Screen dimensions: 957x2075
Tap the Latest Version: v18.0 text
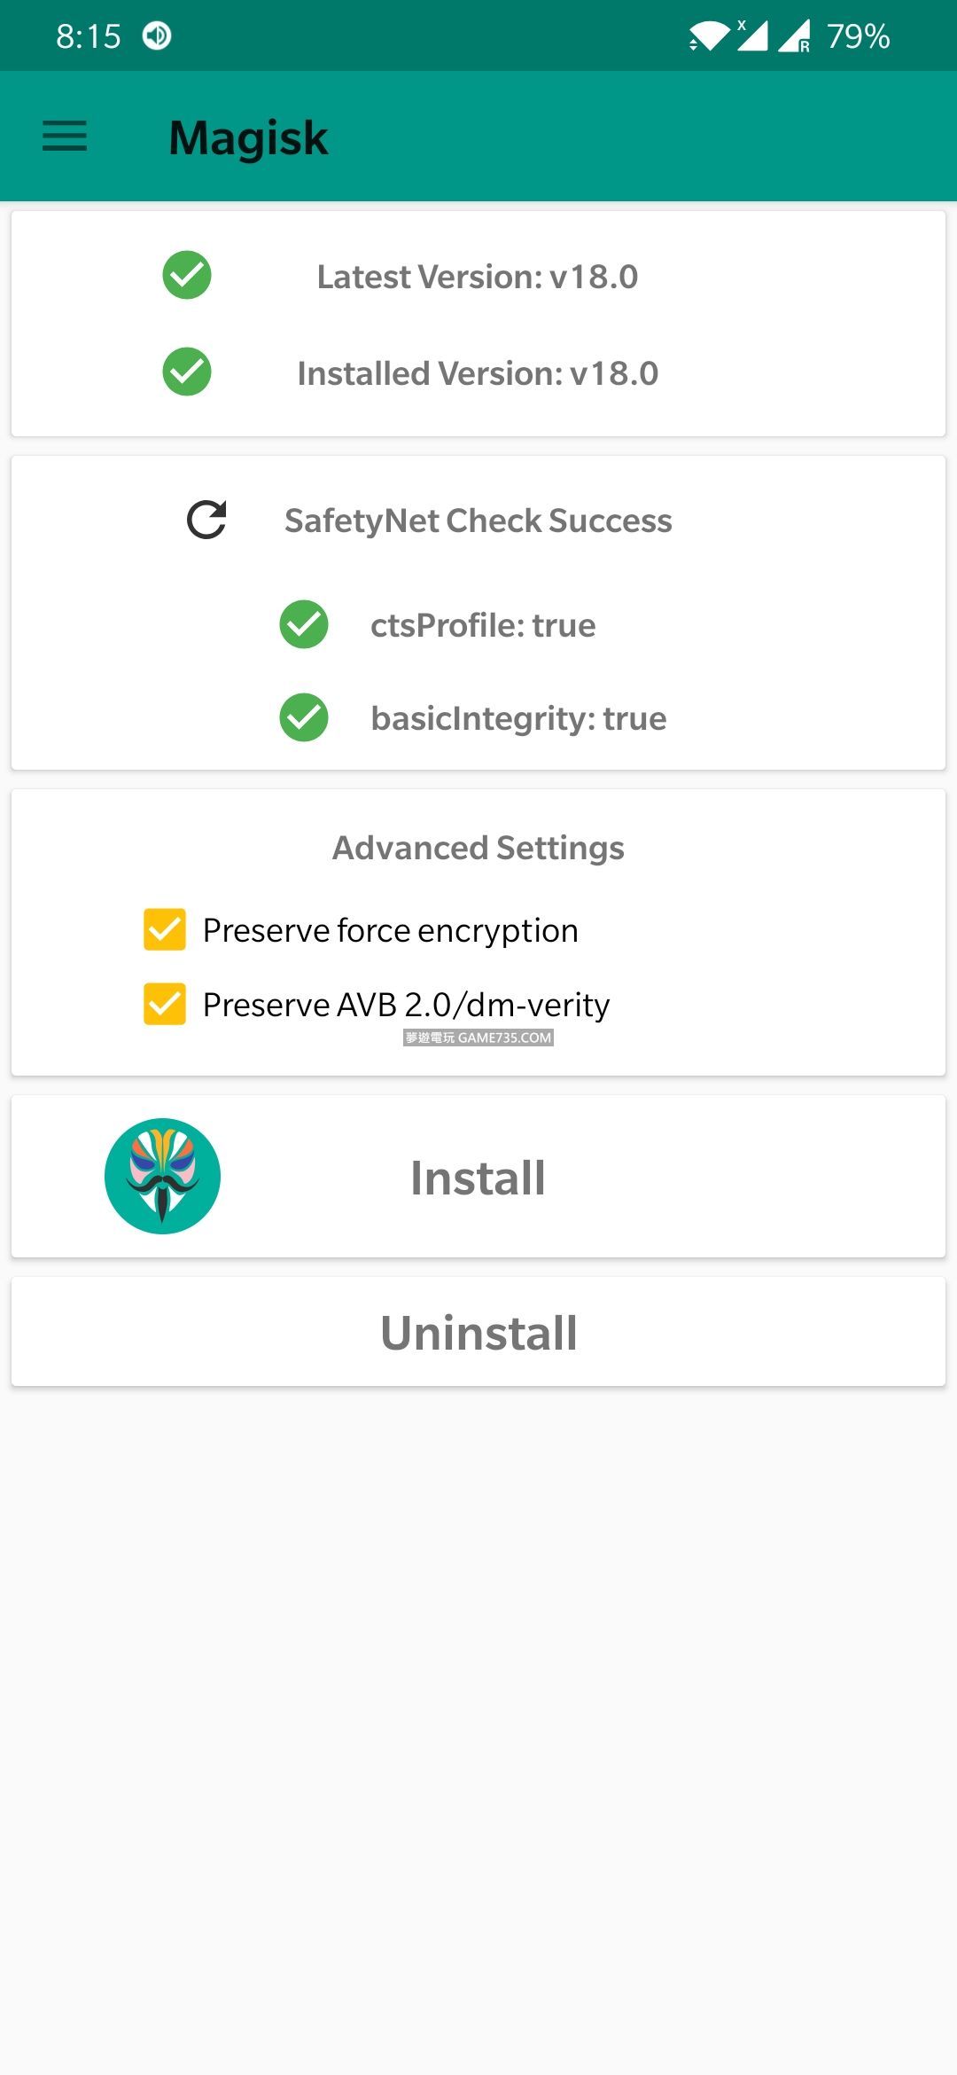(x=478, y=277)
